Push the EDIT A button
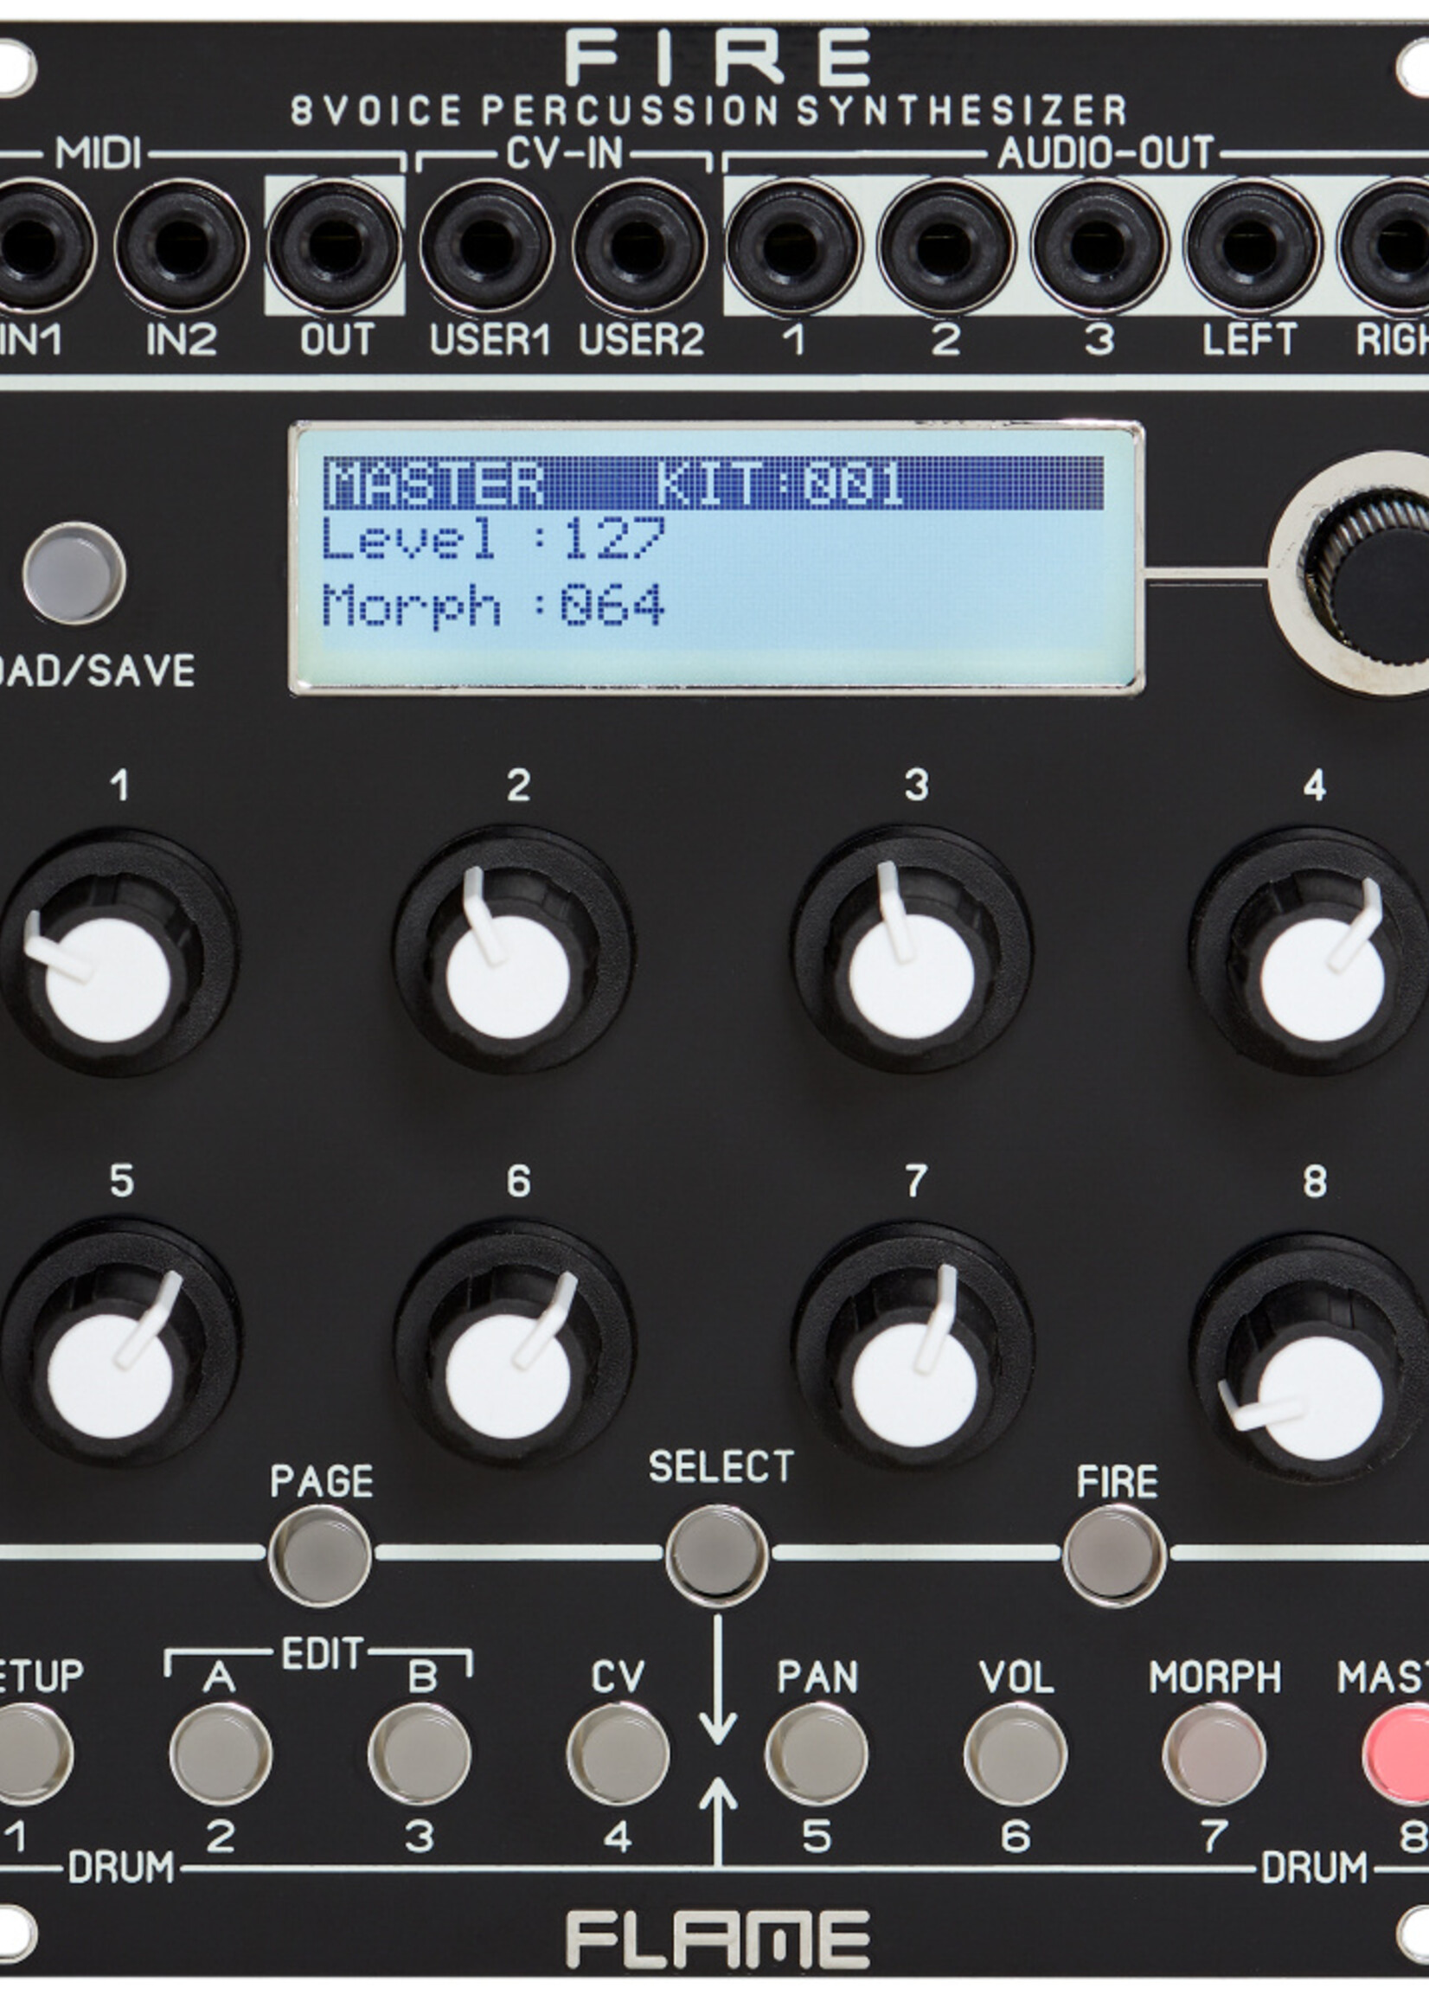Image resolution: width=1429 pixels, height=2001 pixels. [x=221, y=1754]
